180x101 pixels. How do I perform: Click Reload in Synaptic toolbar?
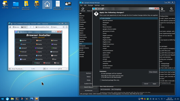[83, 10]
